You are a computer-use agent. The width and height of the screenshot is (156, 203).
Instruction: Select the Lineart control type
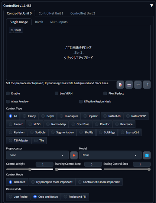click(16, 124)
